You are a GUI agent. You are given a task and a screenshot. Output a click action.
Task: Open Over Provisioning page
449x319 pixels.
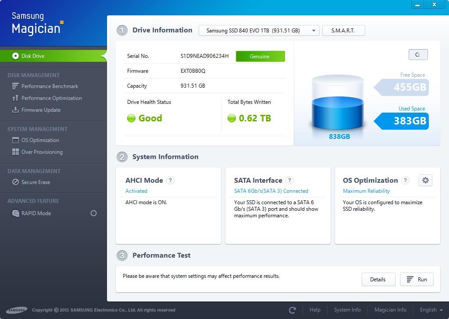pos(42,152)
